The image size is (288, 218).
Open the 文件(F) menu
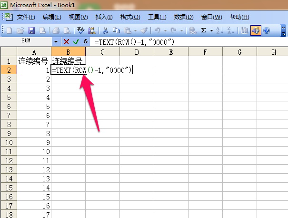[x=26, y=17]
